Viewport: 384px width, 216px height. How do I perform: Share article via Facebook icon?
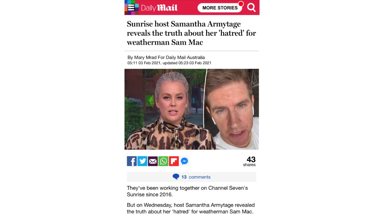pos(132,161)
